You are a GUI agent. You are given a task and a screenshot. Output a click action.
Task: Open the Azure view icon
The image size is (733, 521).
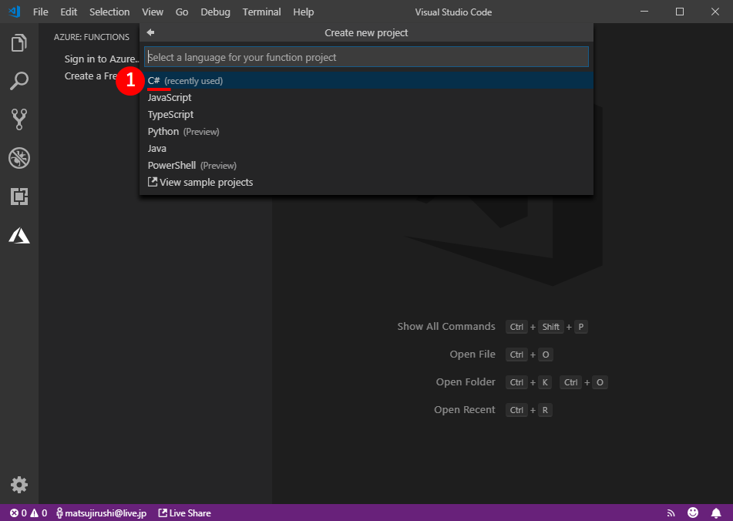(19, 235)
